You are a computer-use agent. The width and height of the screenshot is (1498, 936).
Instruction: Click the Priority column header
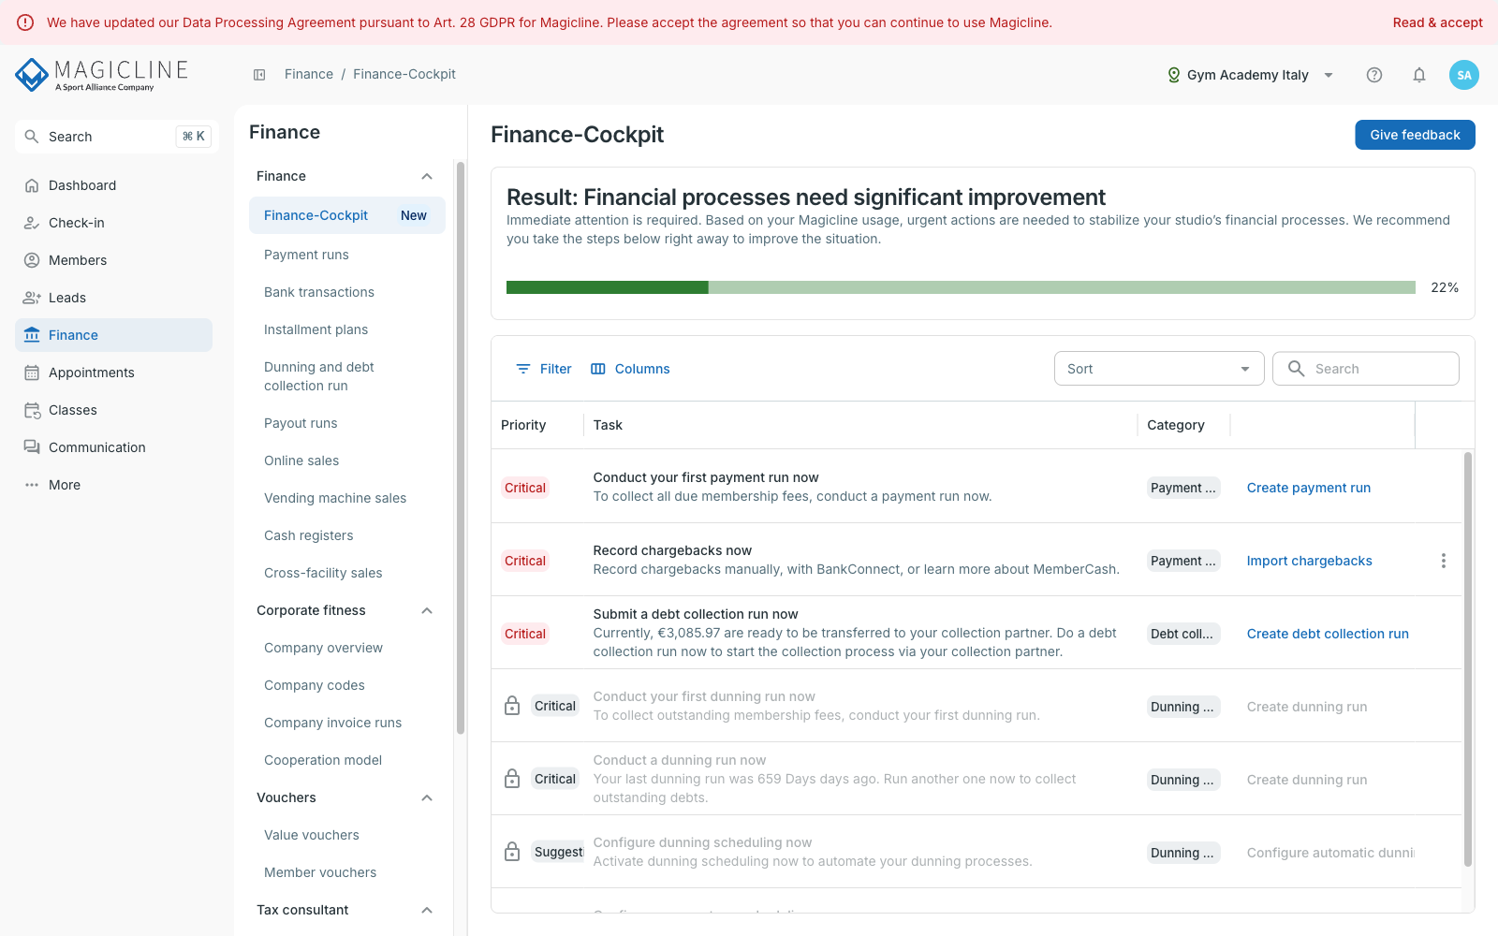(523, 425)
